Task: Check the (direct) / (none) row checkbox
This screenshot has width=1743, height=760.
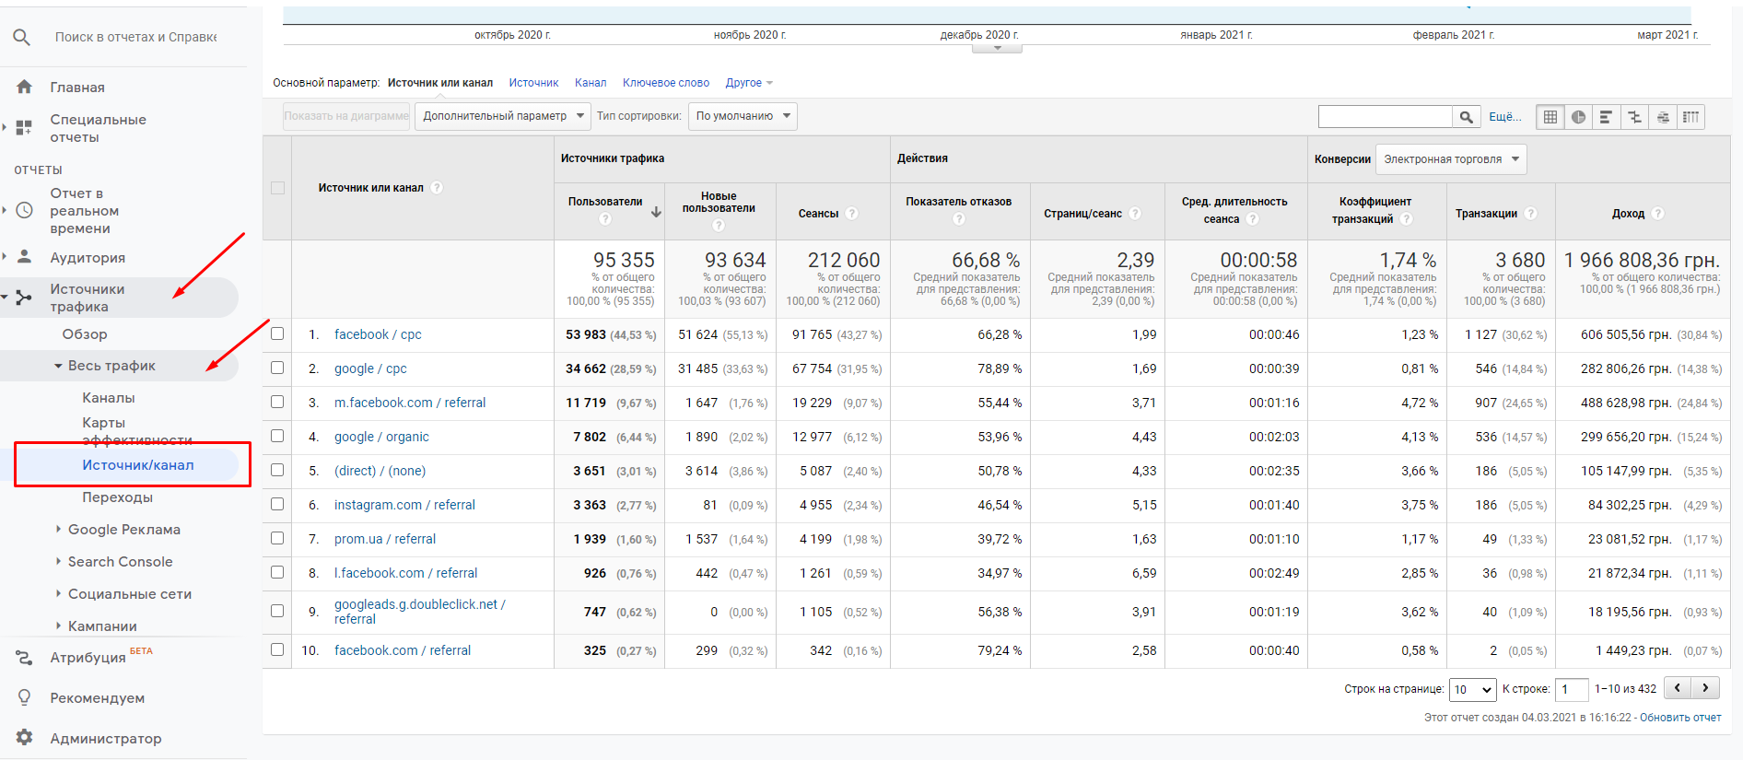Action: point(277,471)
